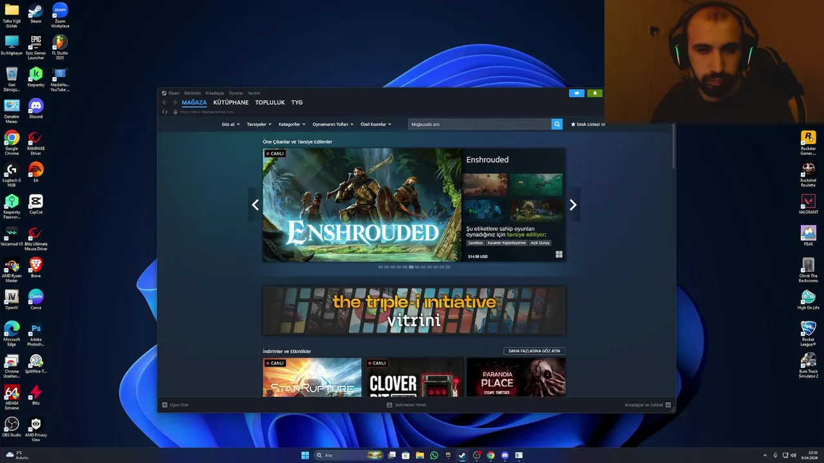Open the Yardım menu
This screenshot has width=824, height=463.
tap(254, 93)
